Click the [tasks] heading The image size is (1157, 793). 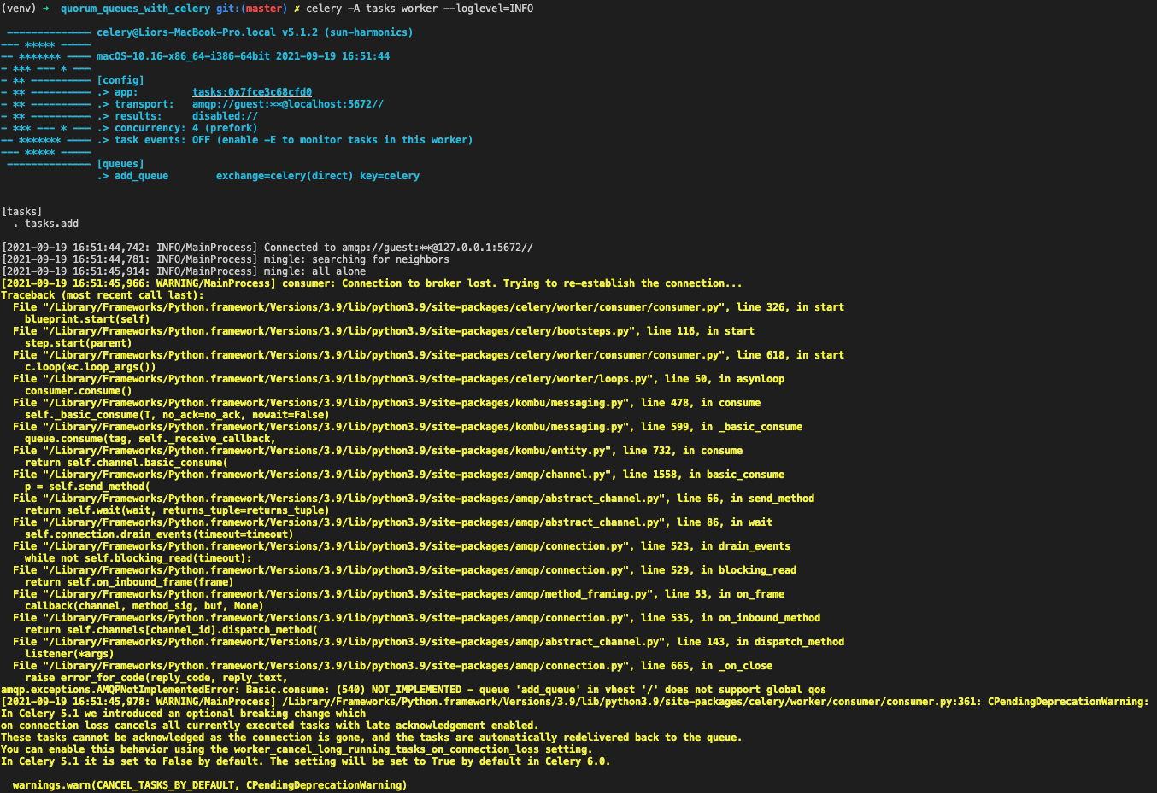pos(22,212)
